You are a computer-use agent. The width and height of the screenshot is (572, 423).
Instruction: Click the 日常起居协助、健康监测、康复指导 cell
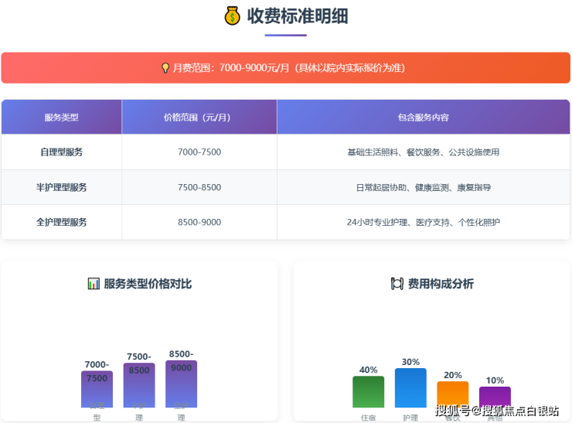(423, 187)
